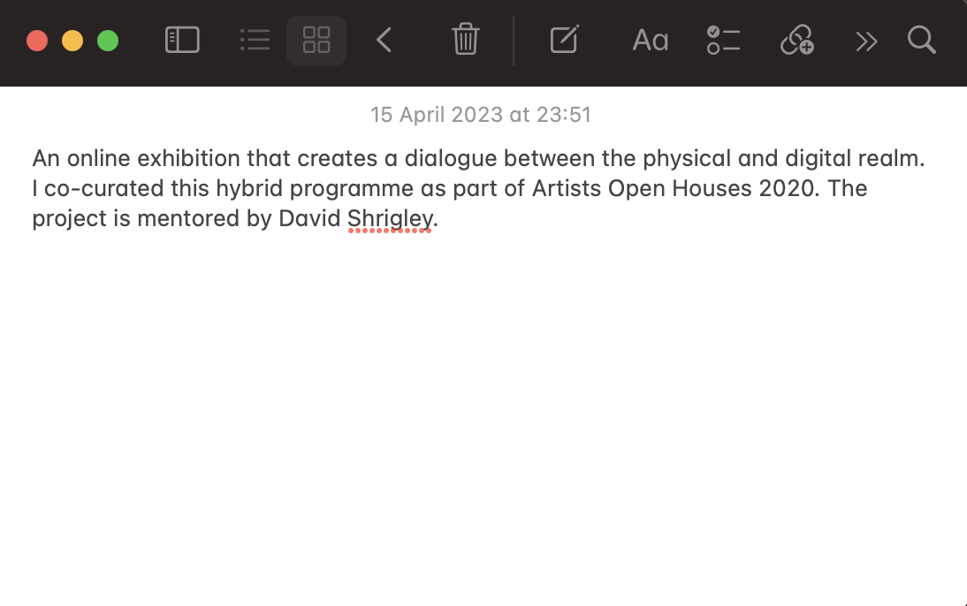Delete this note with trash icon
Image resolution: width=967 pixels, height=606 pixels.
click(x=466, y=40)
